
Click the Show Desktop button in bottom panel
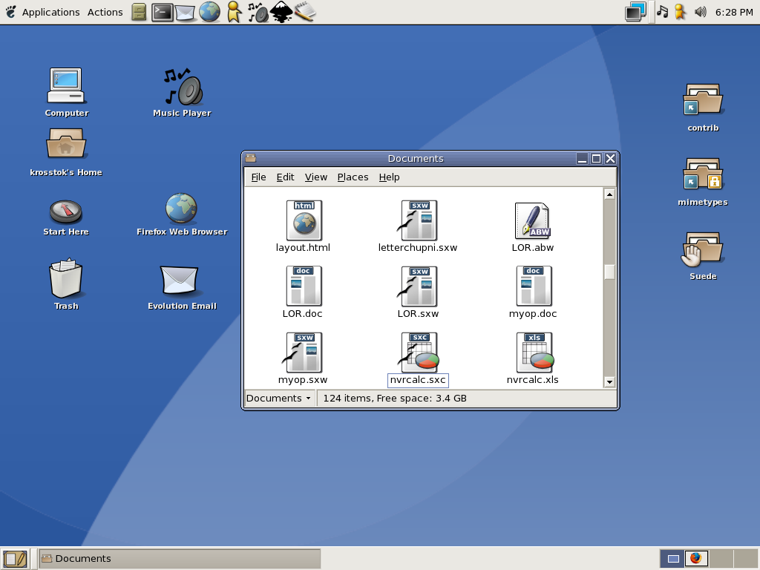pos(15,559)
